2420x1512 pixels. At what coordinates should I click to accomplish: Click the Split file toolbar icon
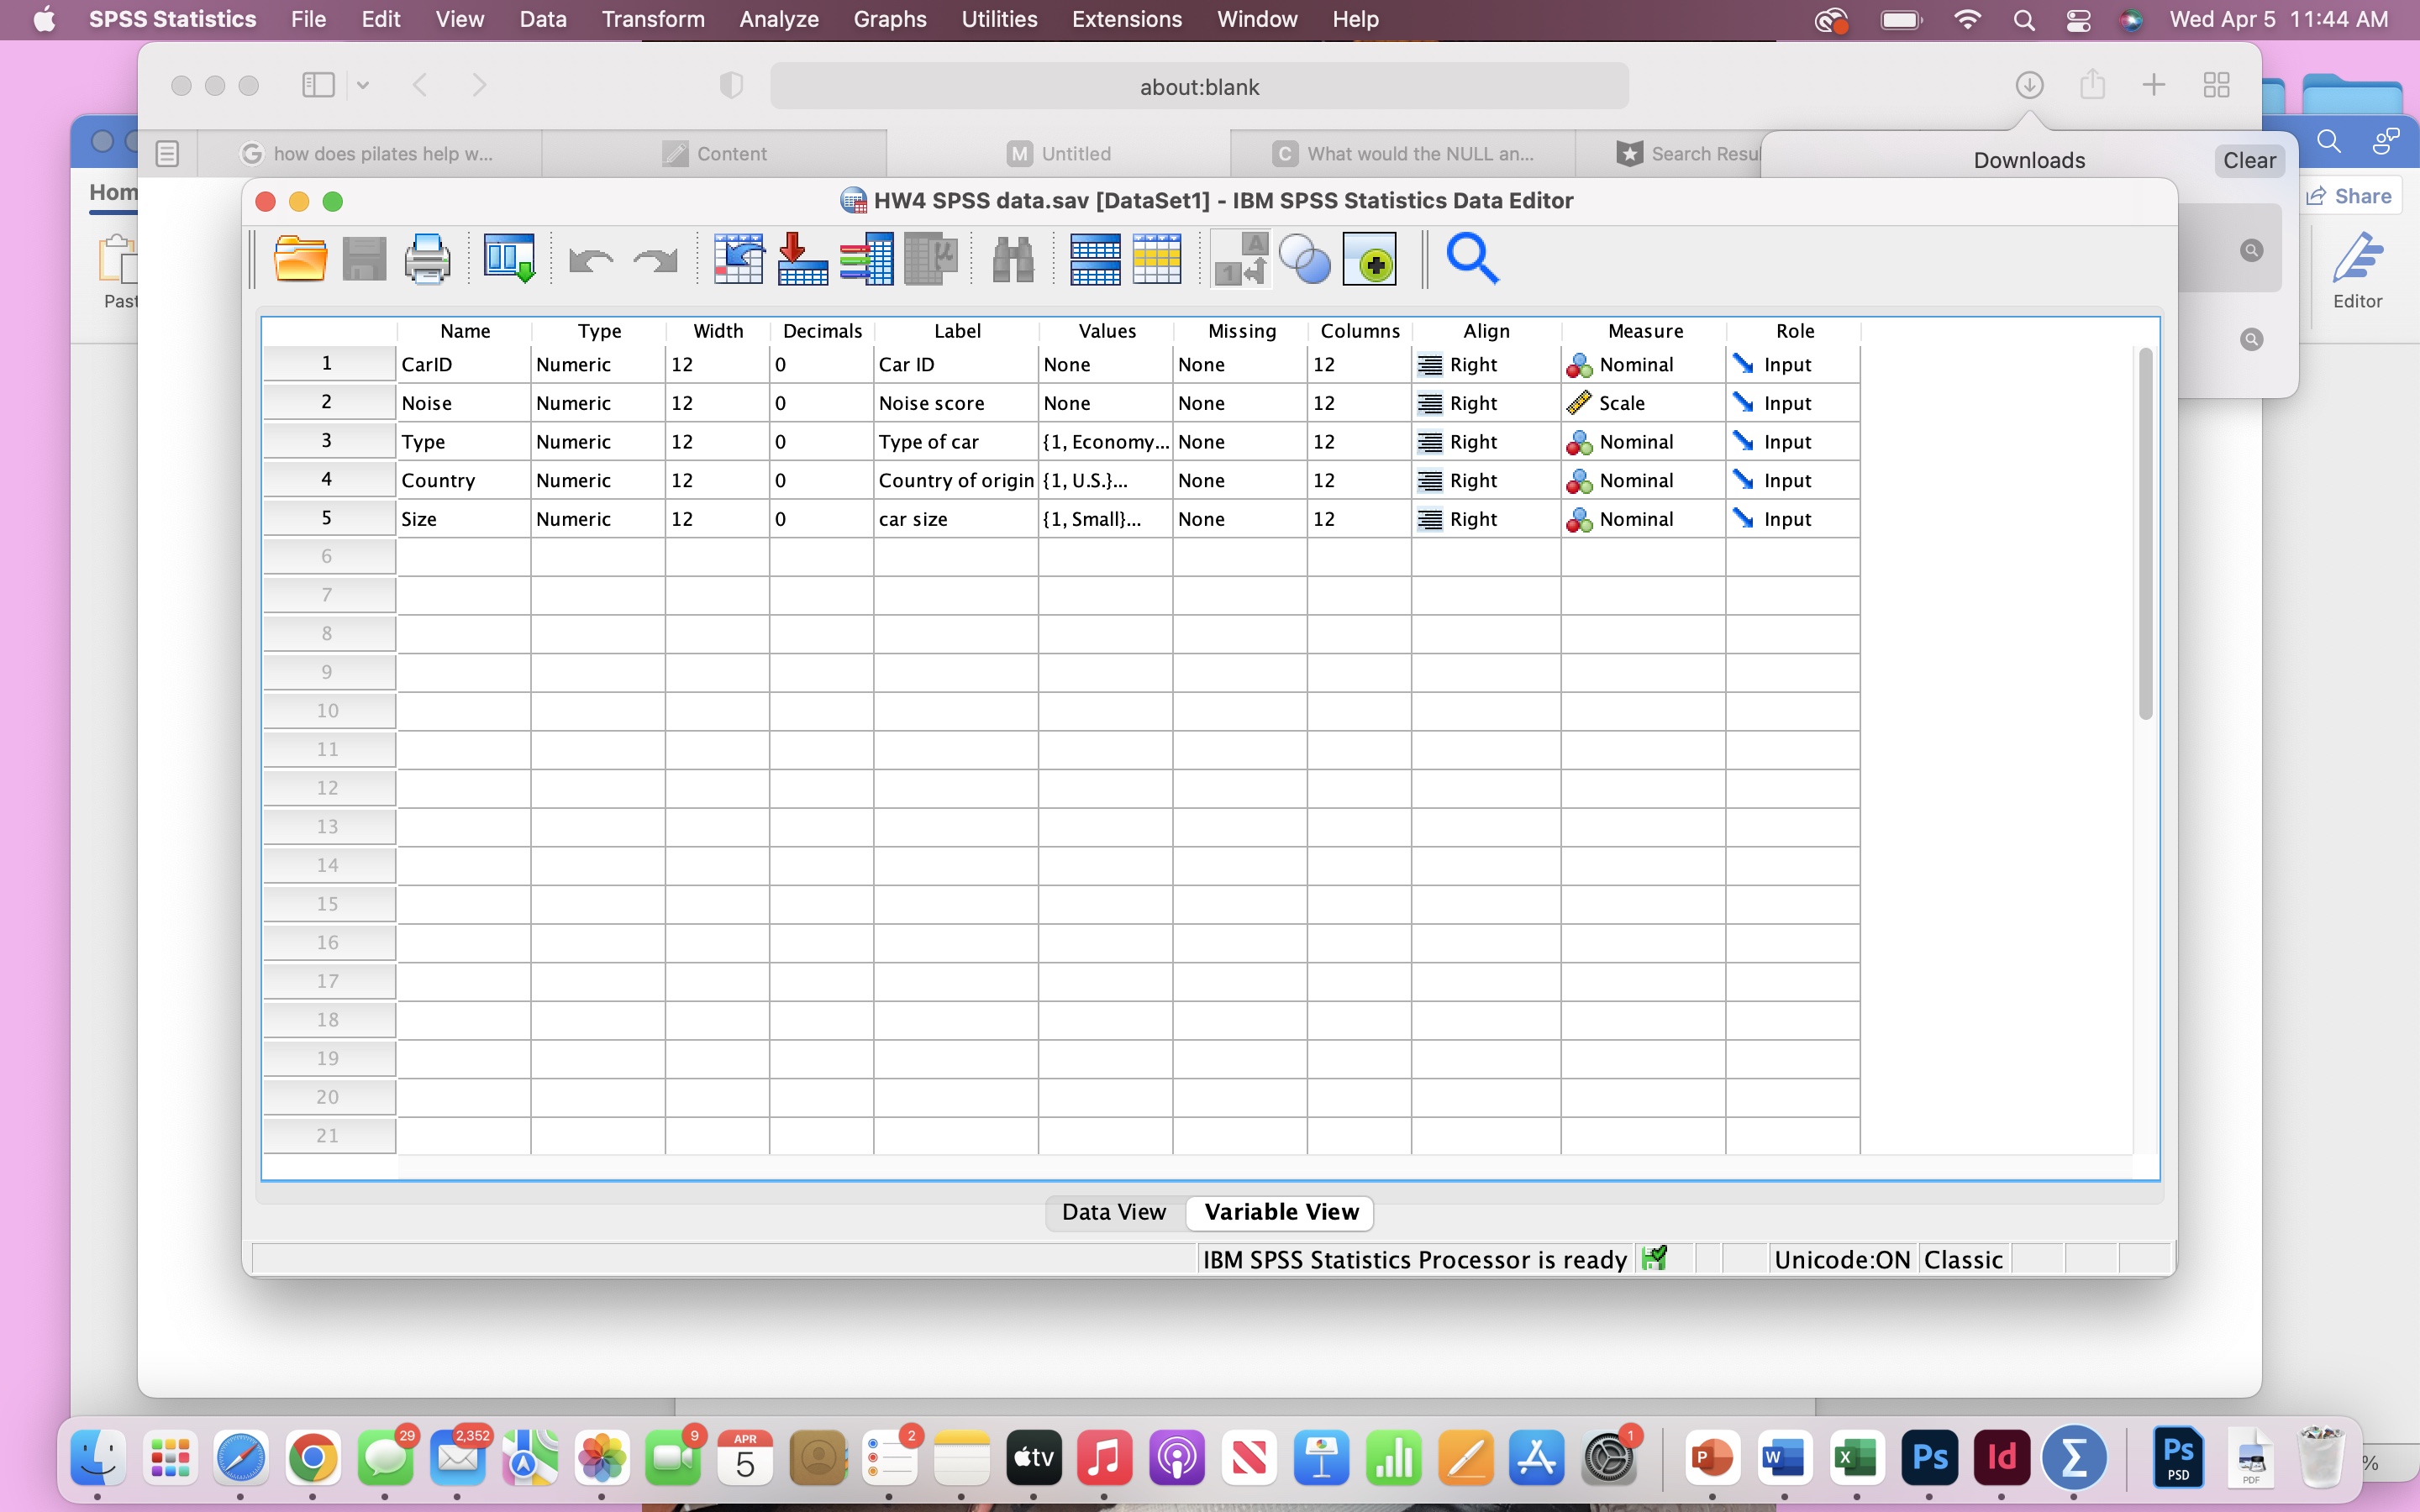[1095, 260]
